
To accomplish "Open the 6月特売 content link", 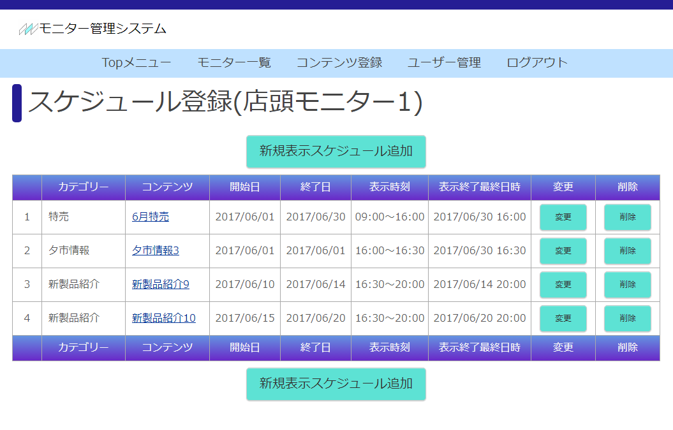I will [x=151, y=217].
